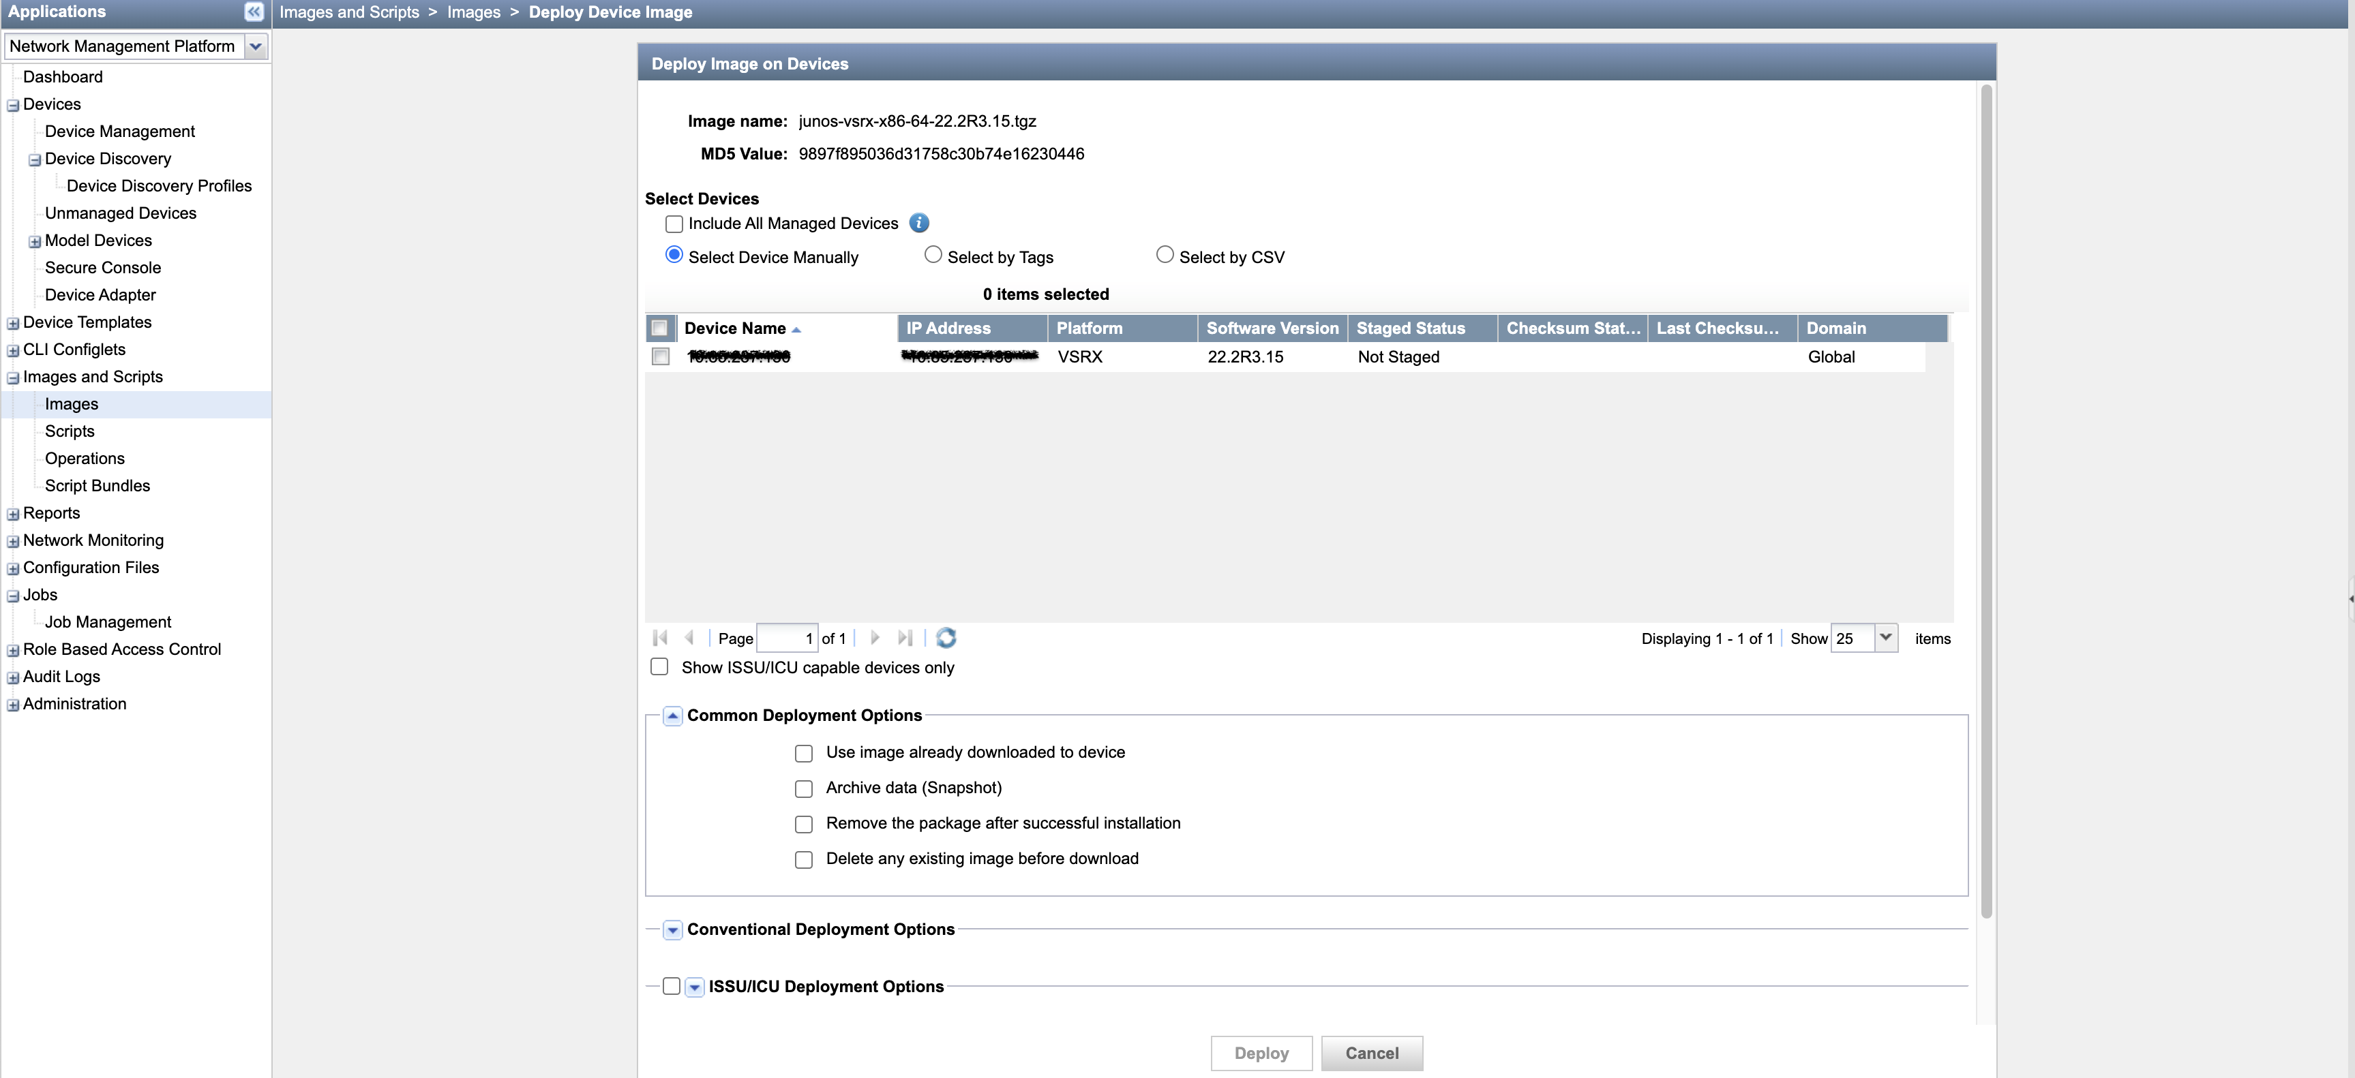This screenshot has width=2355, height=1078.
Task: Open Dashboard in sidebar
Action: pos(63,77)
